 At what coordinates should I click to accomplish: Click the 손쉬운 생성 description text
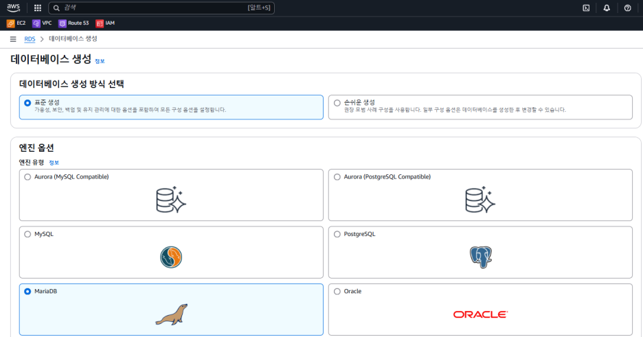[455, 110]
